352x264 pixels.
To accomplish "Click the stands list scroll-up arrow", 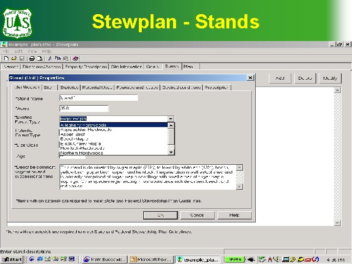I will [x=337, y=90].
